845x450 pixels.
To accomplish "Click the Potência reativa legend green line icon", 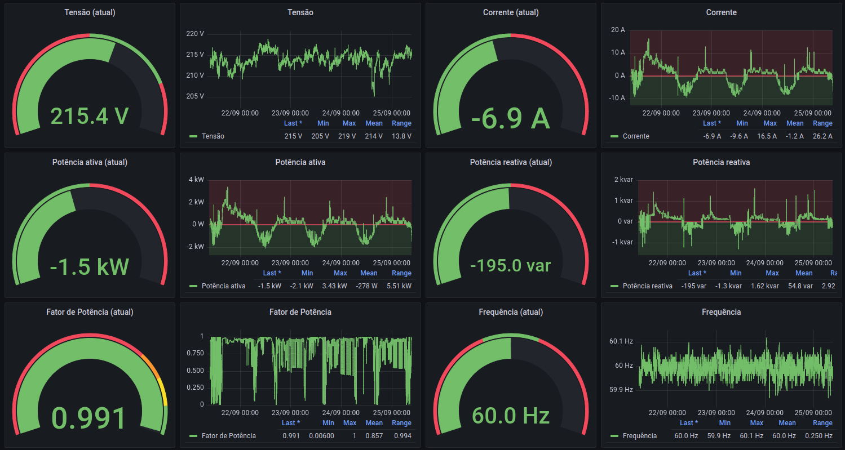I will pyautogui.click(x=614, y=286).
